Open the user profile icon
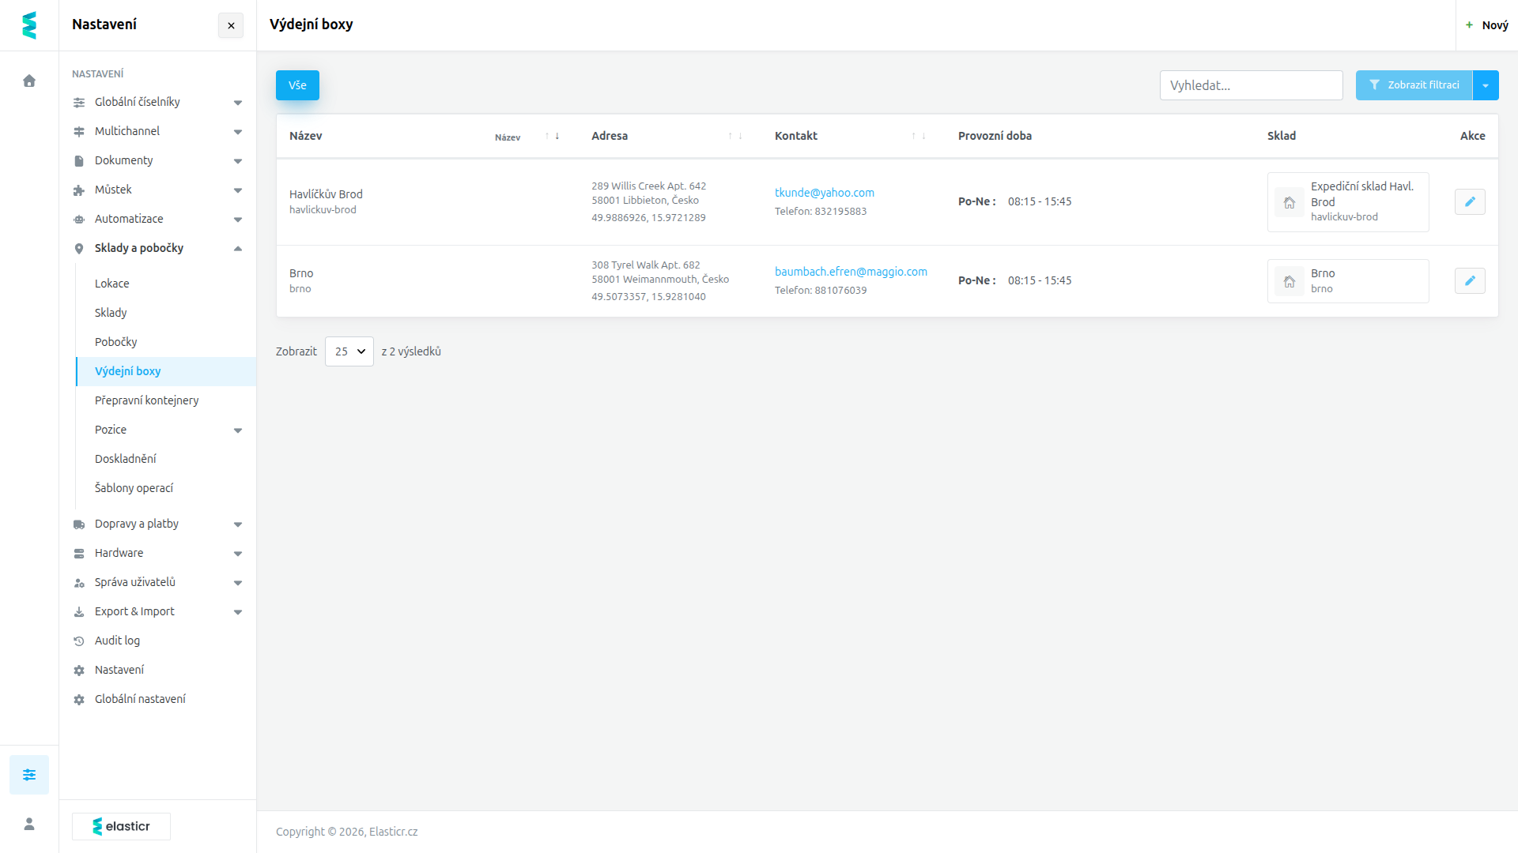The image size is (1518, 853). 29,824
